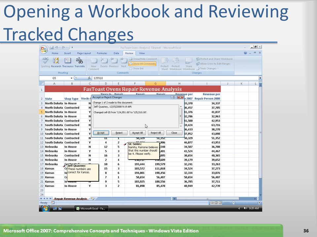Open the Insert ribbon tab
Screen dimensions: 317x237
pos(67,53)
